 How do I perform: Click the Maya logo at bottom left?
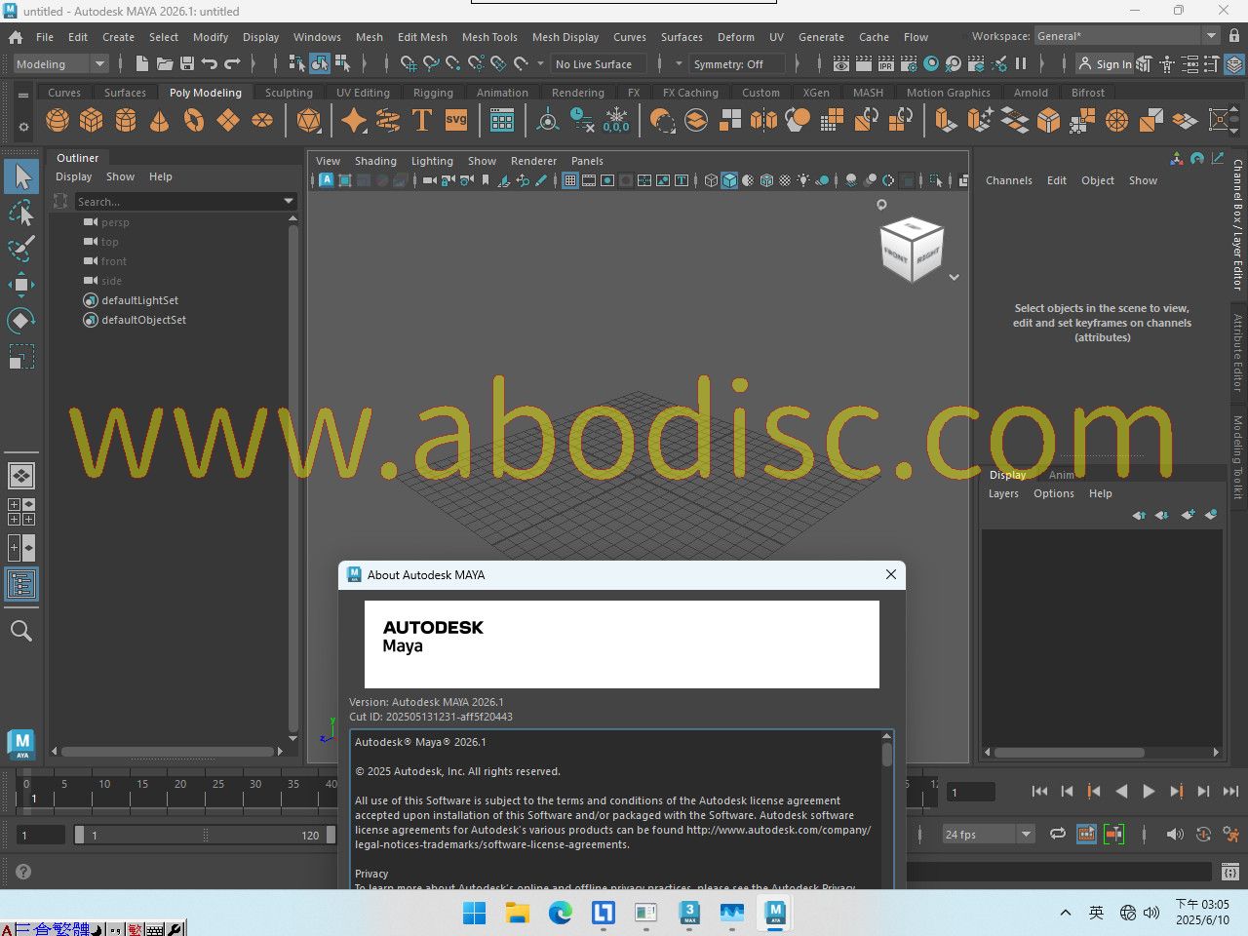pyautogui.click(x=21, y=745)
